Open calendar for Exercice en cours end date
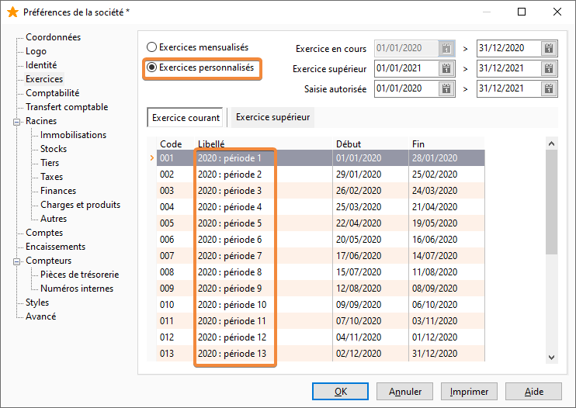The width and height of the screenshot is (576, 408). coord(549,48)
